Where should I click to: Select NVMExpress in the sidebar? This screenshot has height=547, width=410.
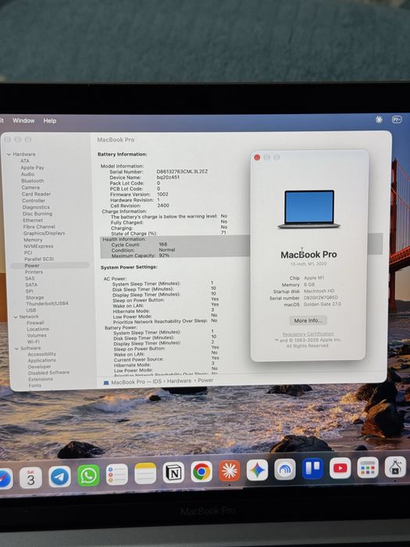39,246
